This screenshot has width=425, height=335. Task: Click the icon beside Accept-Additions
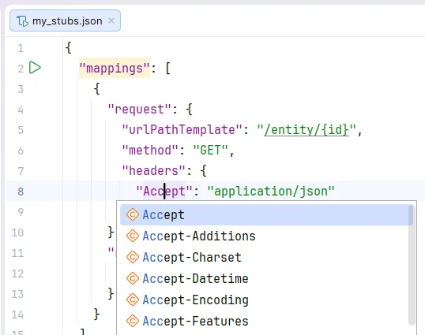click(133, 236)
